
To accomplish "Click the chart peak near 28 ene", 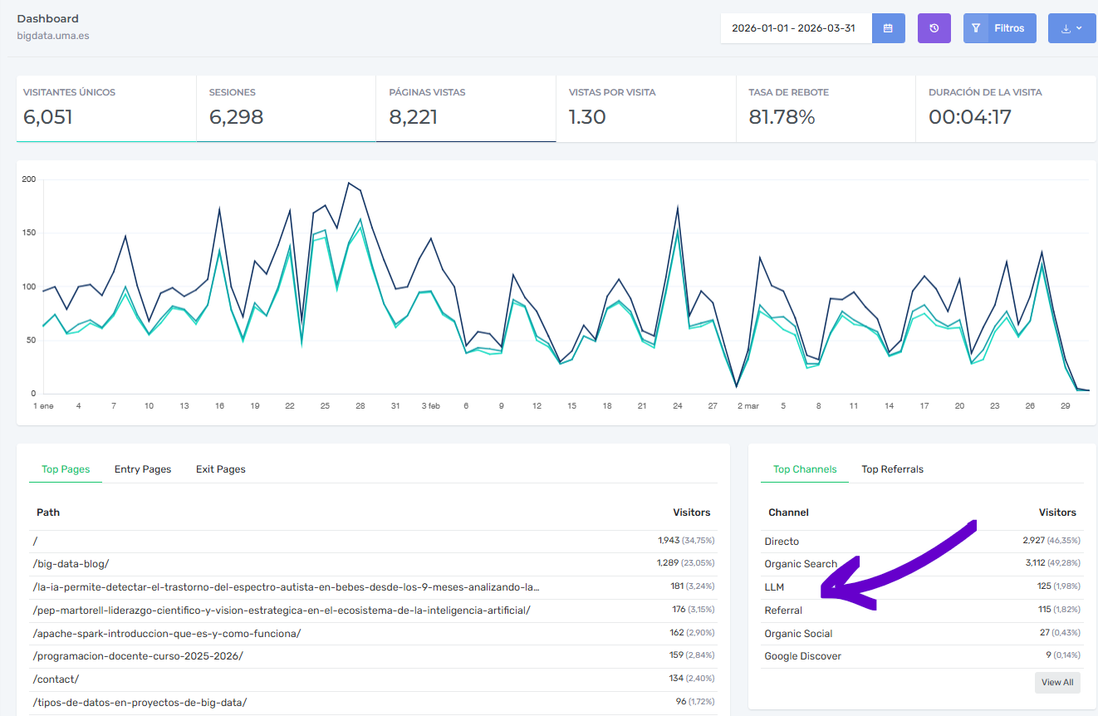I will pos(350,183).
